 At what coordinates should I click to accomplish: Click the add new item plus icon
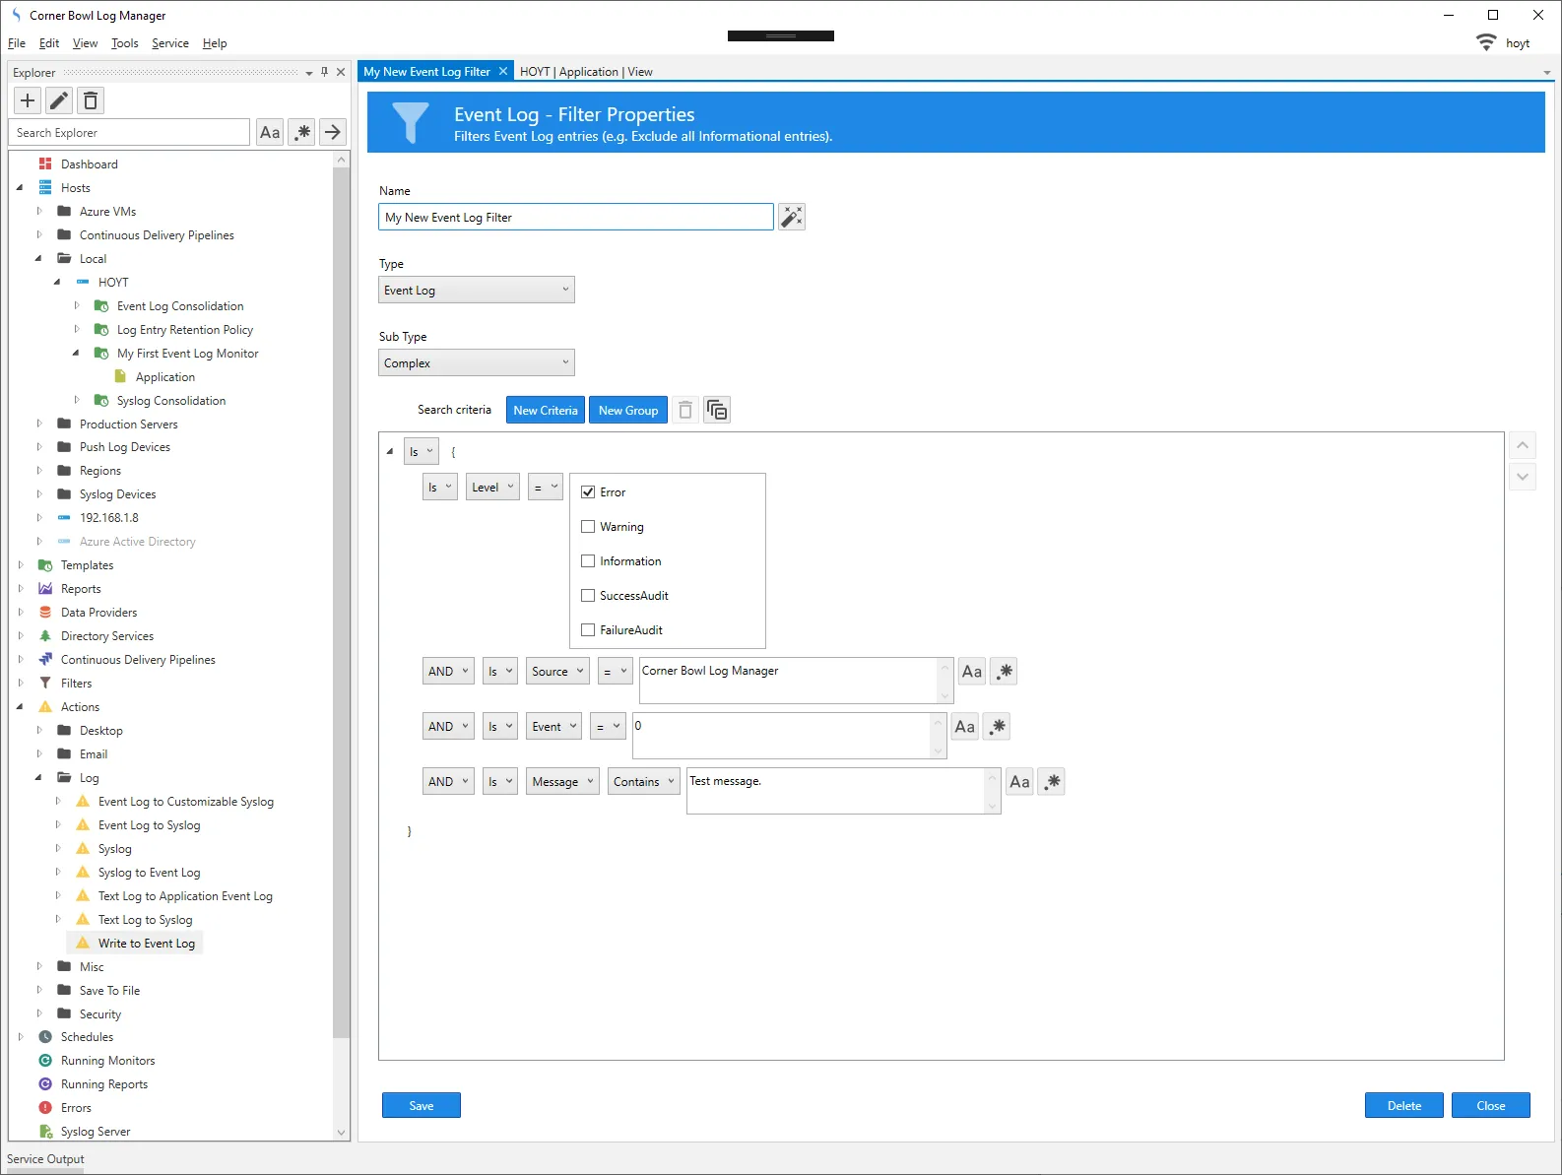point(28,100)
